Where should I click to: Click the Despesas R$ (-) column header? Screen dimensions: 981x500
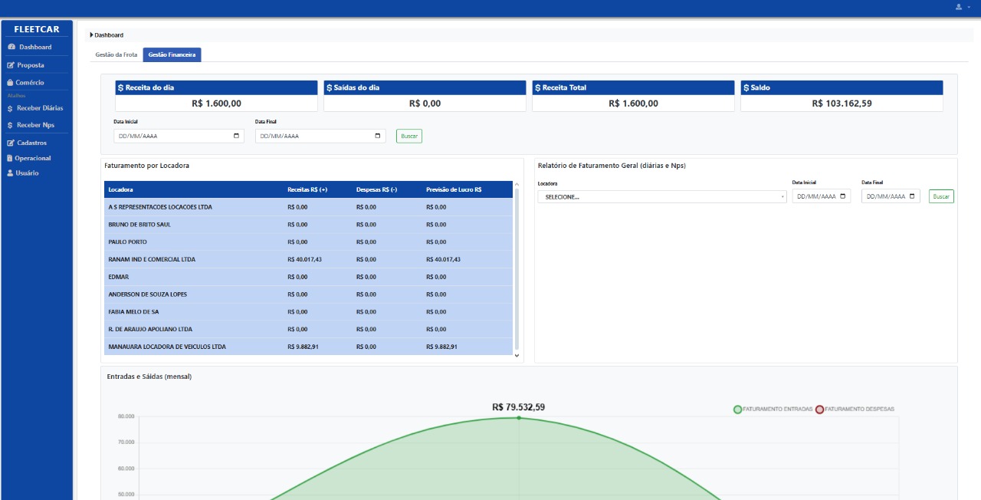376,189
